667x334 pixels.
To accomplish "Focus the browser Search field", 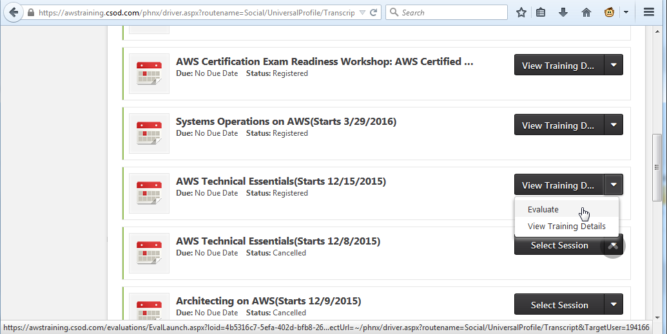I will coord(447,12).
